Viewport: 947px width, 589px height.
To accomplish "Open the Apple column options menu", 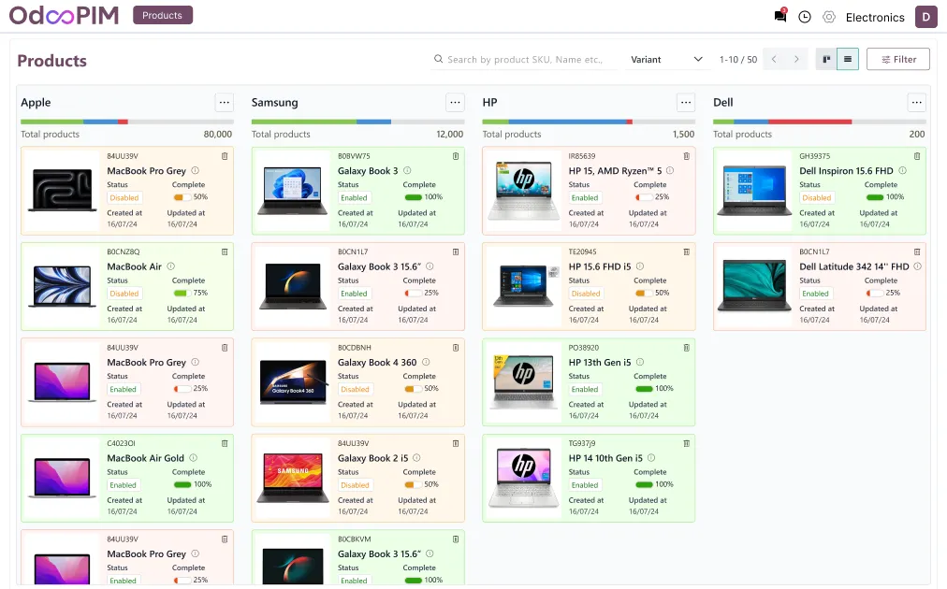I will 224,103.
